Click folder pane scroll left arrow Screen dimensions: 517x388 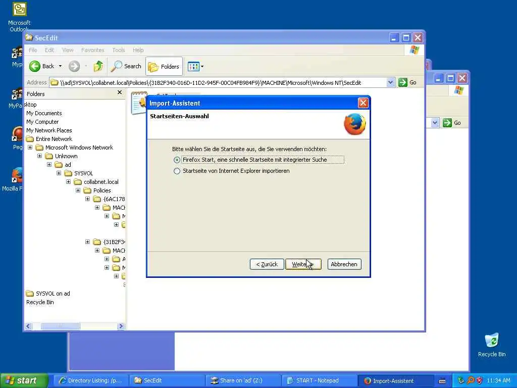point(28,326)
